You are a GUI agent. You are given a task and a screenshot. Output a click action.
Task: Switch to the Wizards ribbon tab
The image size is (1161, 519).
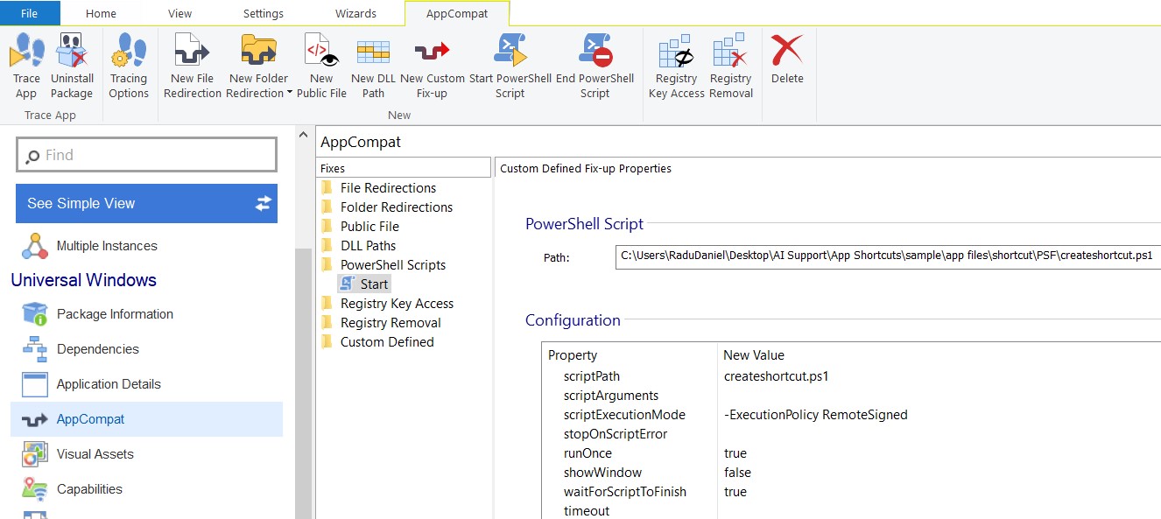355,13
